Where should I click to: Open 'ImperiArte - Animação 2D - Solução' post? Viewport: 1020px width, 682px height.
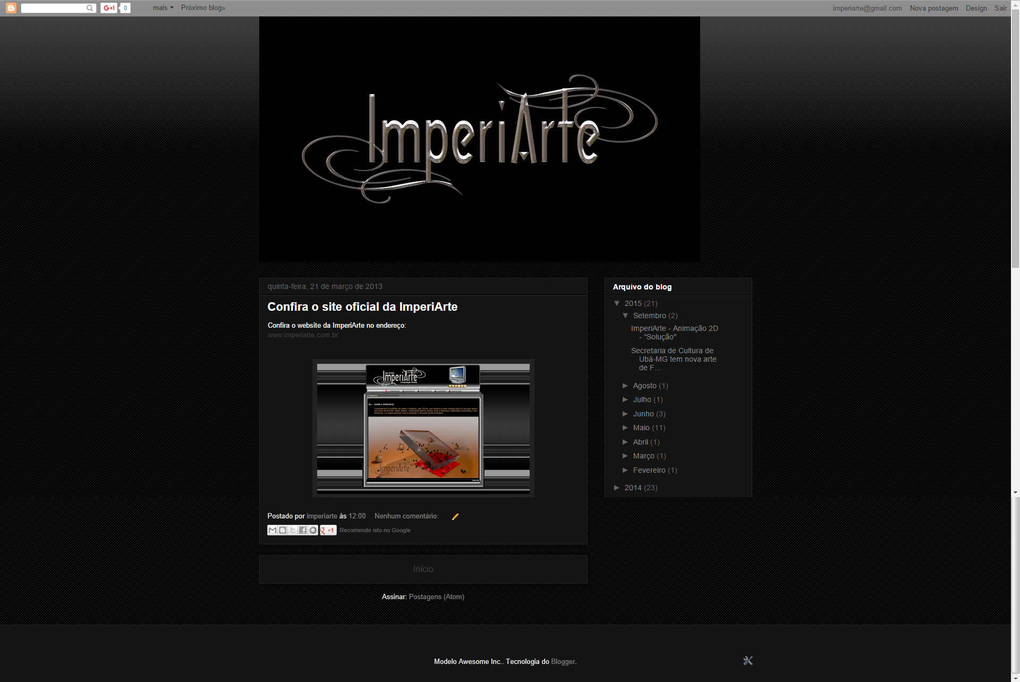(675, 333)
